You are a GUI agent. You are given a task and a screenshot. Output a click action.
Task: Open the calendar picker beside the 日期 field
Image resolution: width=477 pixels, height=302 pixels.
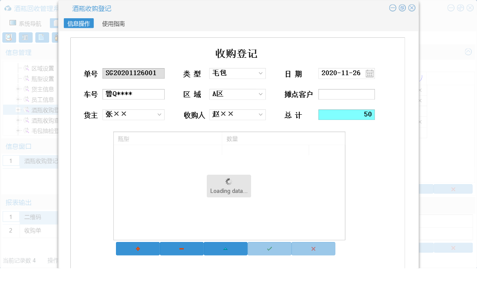tap(370, 73)
